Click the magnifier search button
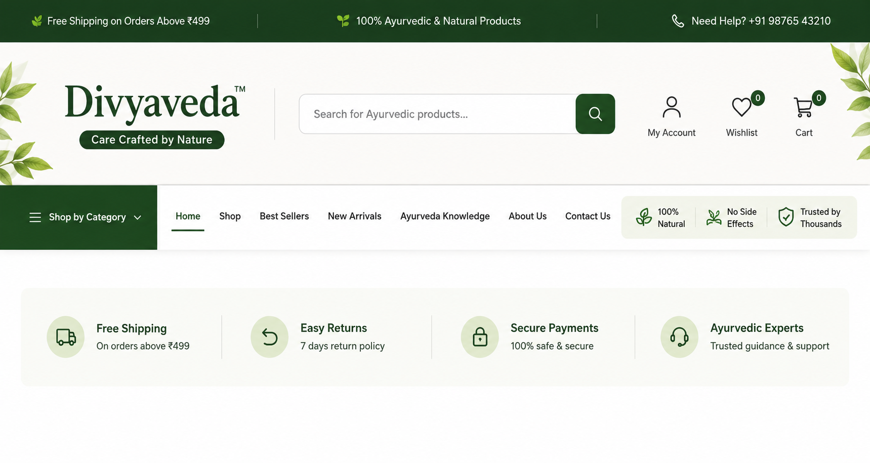The width and height of the screenshot is (870, 463). pyautogui.click(x=595, y=114)
